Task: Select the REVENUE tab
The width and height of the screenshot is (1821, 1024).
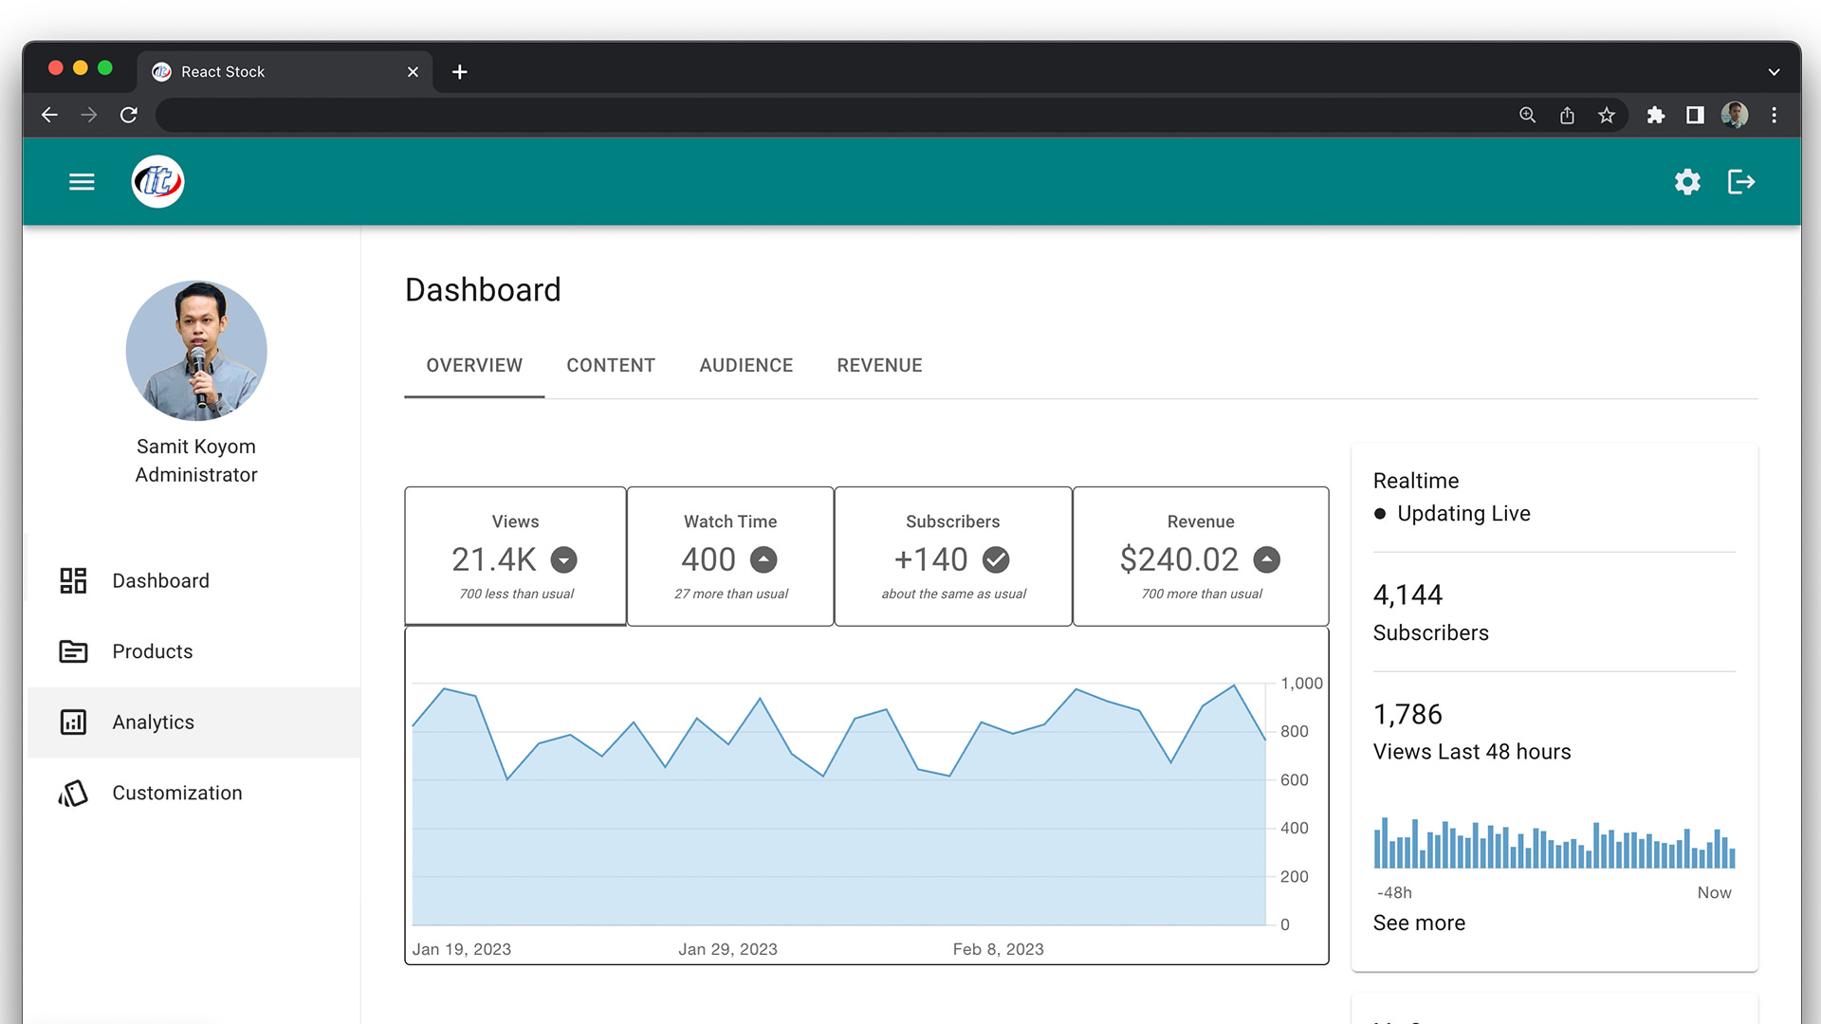Action: (x=879, y=365)
